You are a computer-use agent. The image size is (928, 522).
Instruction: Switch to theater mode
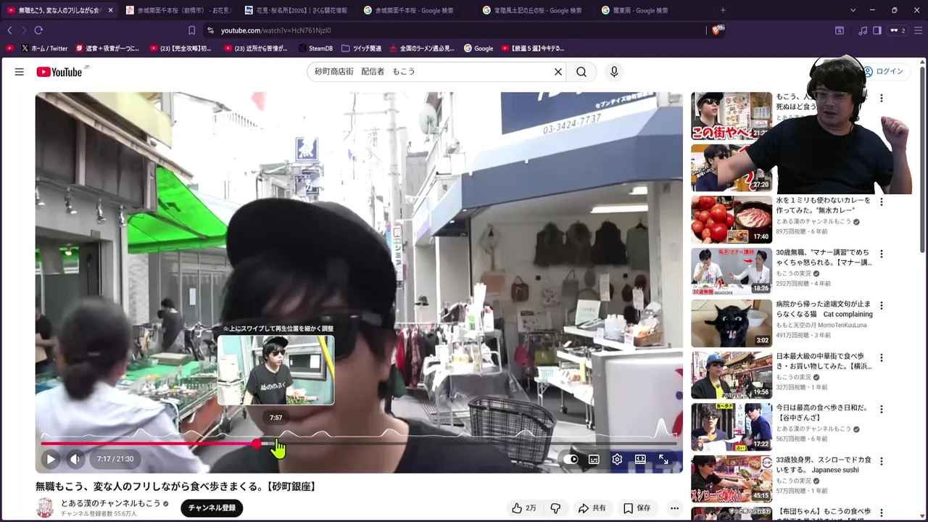coord(640,459)
